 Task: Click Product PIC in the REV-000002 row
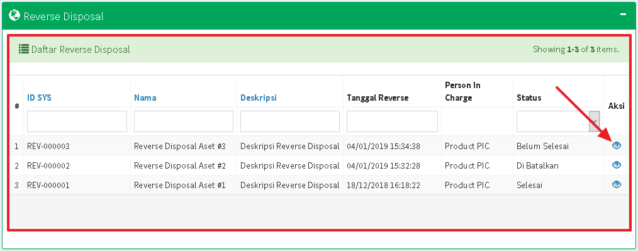pos(467,165)
